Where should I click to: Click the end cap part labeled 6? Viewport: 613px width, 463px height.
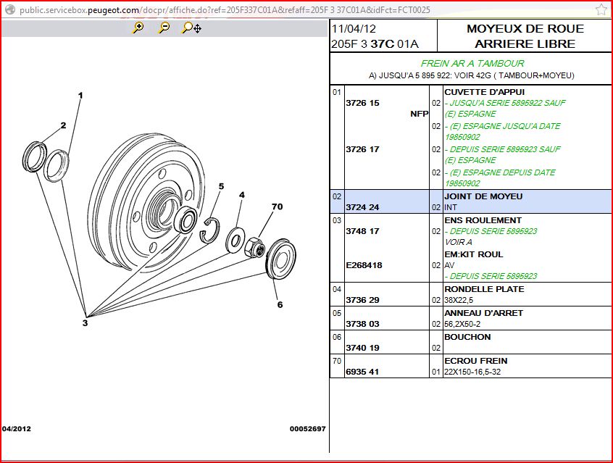pyautogui.click(x=280, y=260)
